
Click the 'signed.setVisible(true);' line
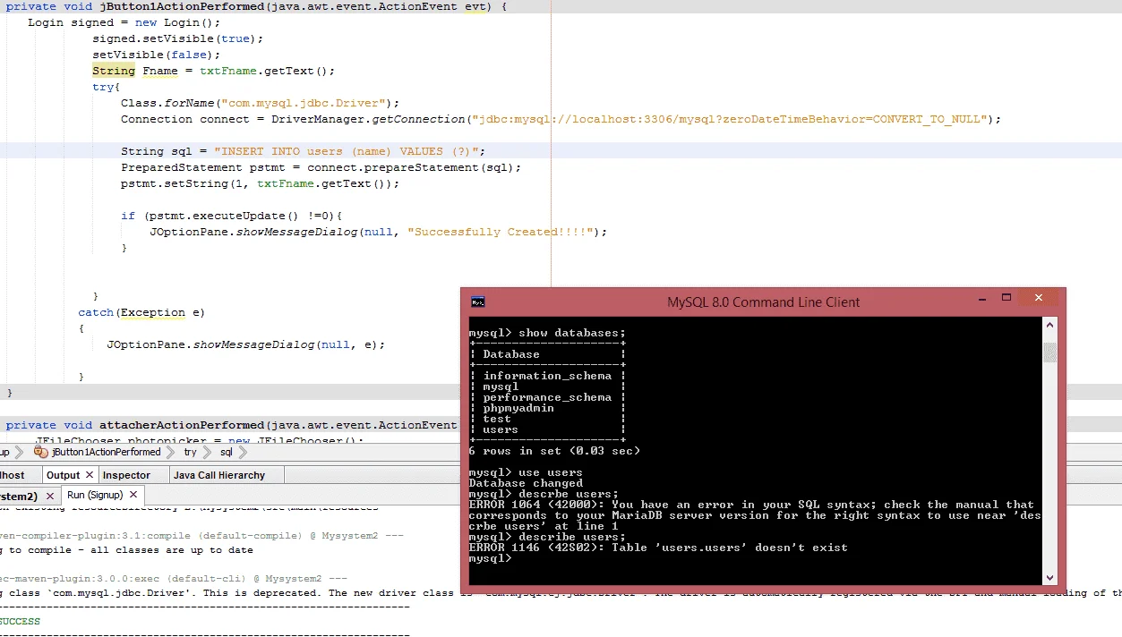[x=177, y=38]
